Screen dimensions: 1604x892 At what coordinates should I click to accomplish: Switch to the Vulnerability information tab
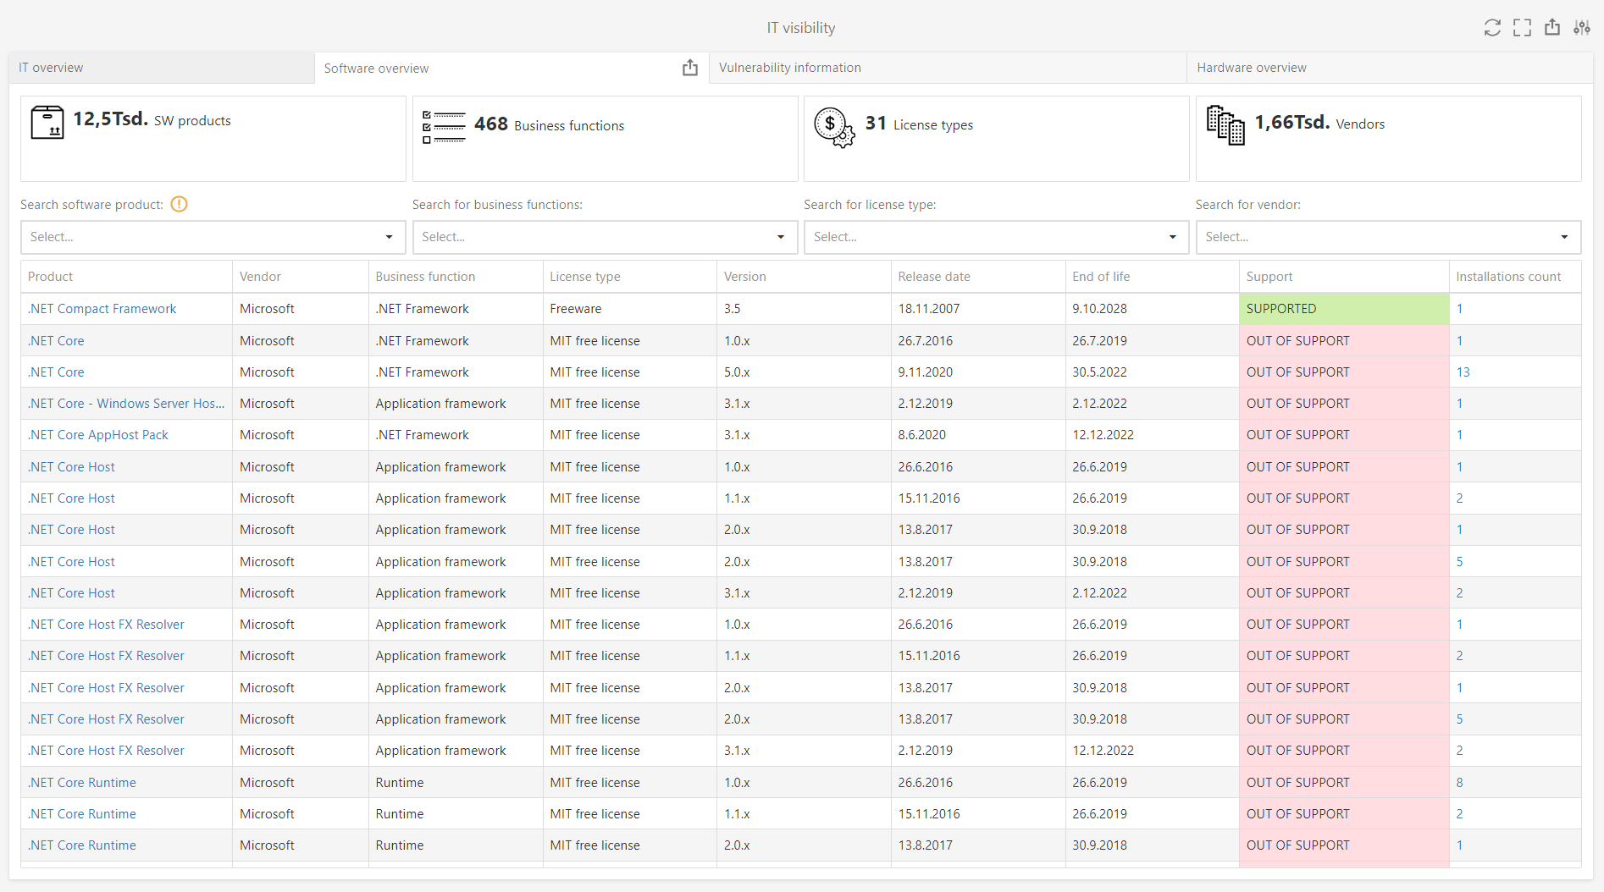tap(789, 68)
